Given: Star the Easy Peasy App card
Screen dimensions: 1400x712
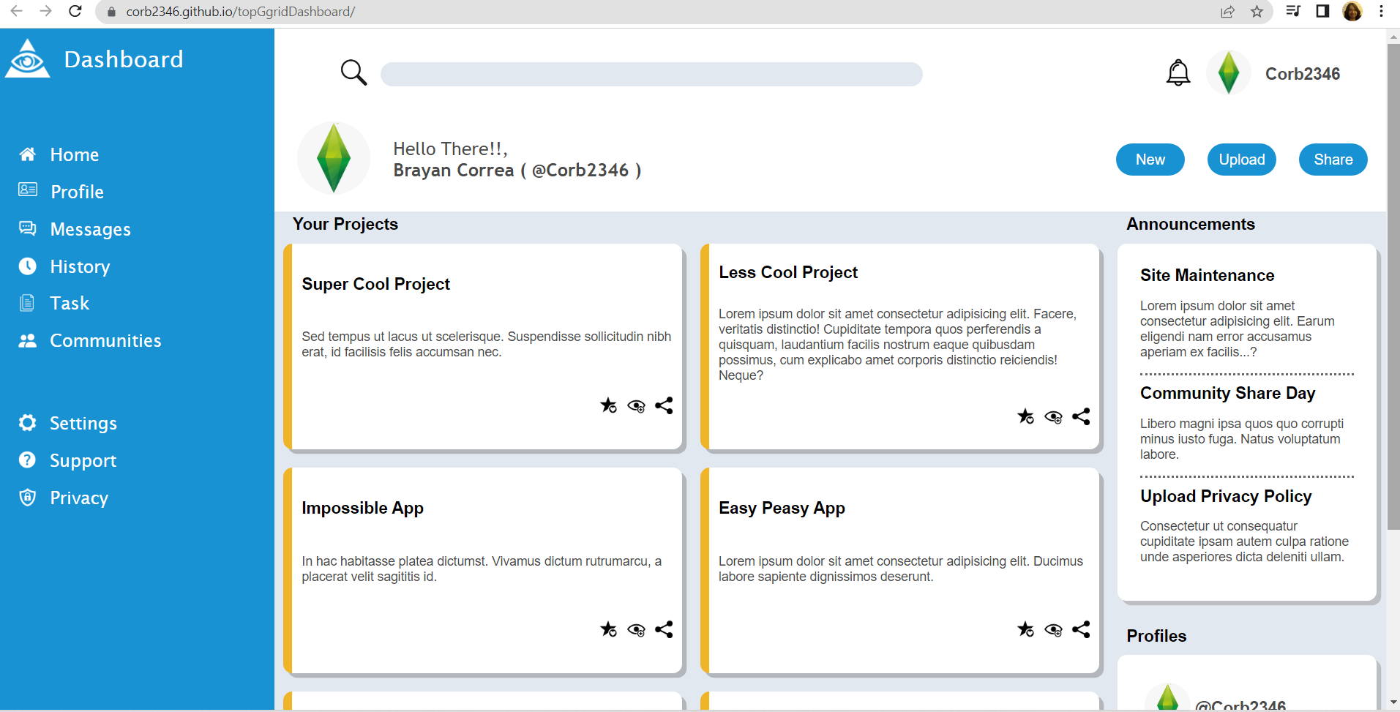Looking at the screenshot, I should tap(1026, 629).
